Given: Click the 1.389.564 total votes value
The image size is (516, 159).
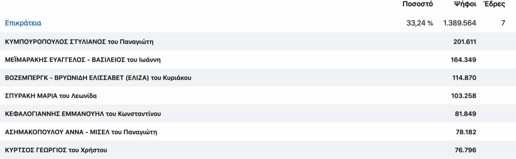Looking at the screenshot, I should coord(460,23).
